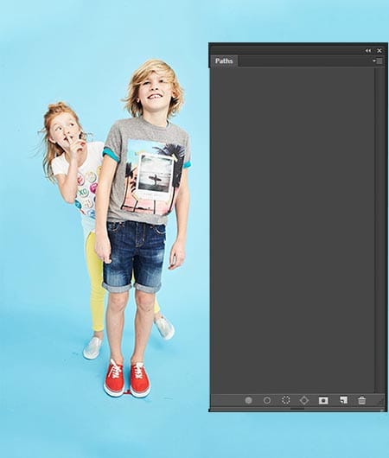Click the empty tab bar beside Paths
This screenshot has height=458, width=389.
pyautogui.click(x=305, y=61)
